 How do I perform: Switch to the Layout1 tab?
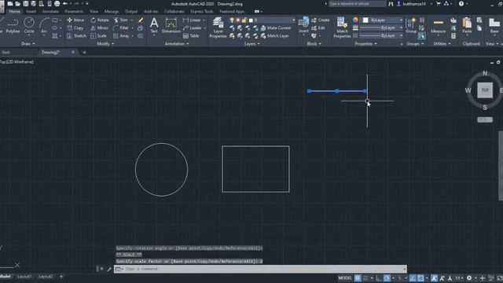click(24, 276)
